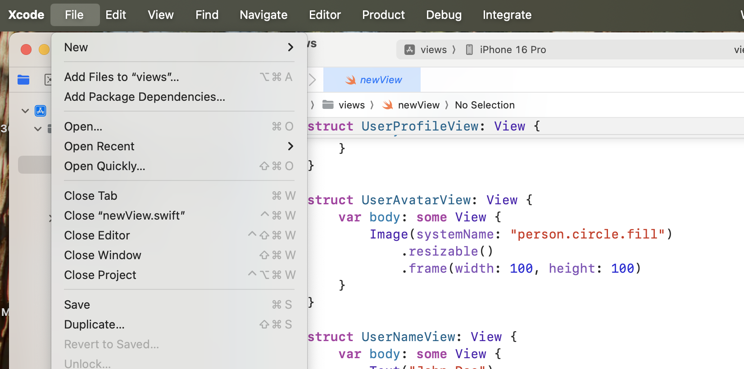The width and height of the screenshot is (744, 369).
Task: Go forward with the navigation arrow
Action: (x=313, y=80)
